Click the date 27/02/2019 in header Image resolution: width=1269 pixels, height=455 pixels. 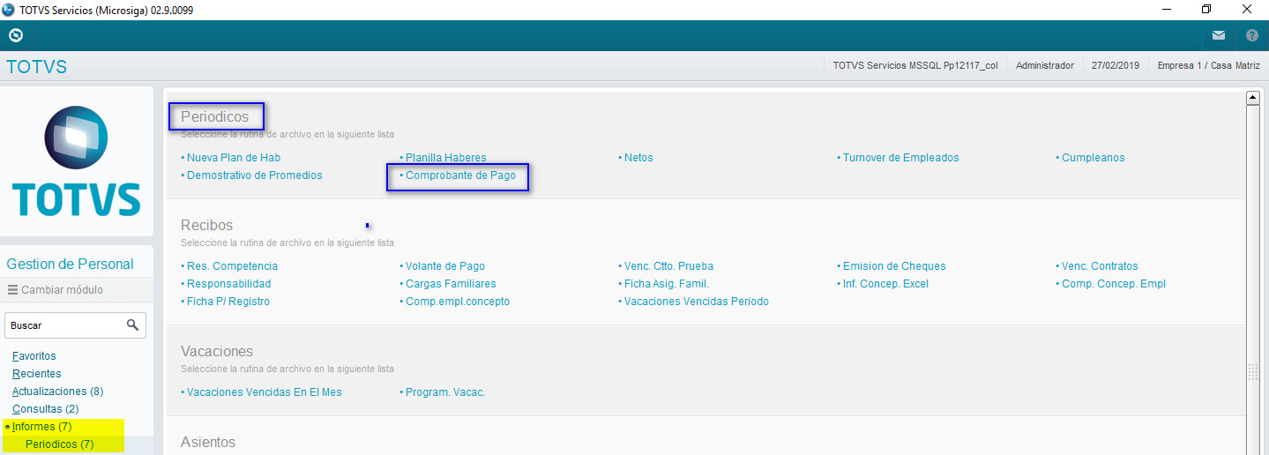[x=1116, y=65]
